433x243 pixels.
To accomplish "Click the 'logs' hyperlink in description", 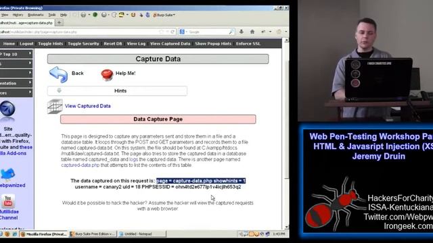I will tap(133, 159).
